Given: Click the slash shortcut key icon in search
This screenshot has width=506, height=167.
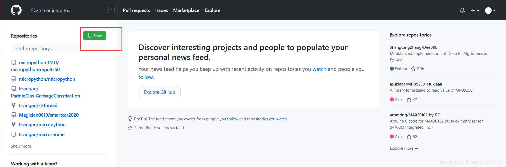Looking at the screenshot, I should pos(111,10).
